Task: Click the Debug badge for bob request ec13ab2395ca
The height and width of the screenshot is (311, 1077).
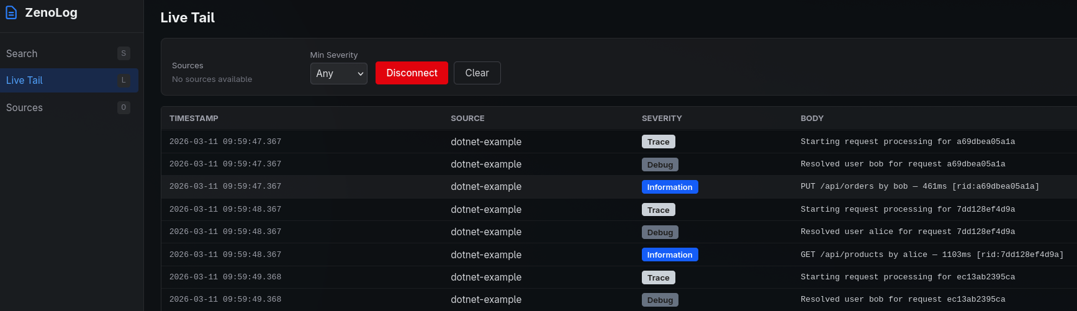Action: click(x=660, y=300)
